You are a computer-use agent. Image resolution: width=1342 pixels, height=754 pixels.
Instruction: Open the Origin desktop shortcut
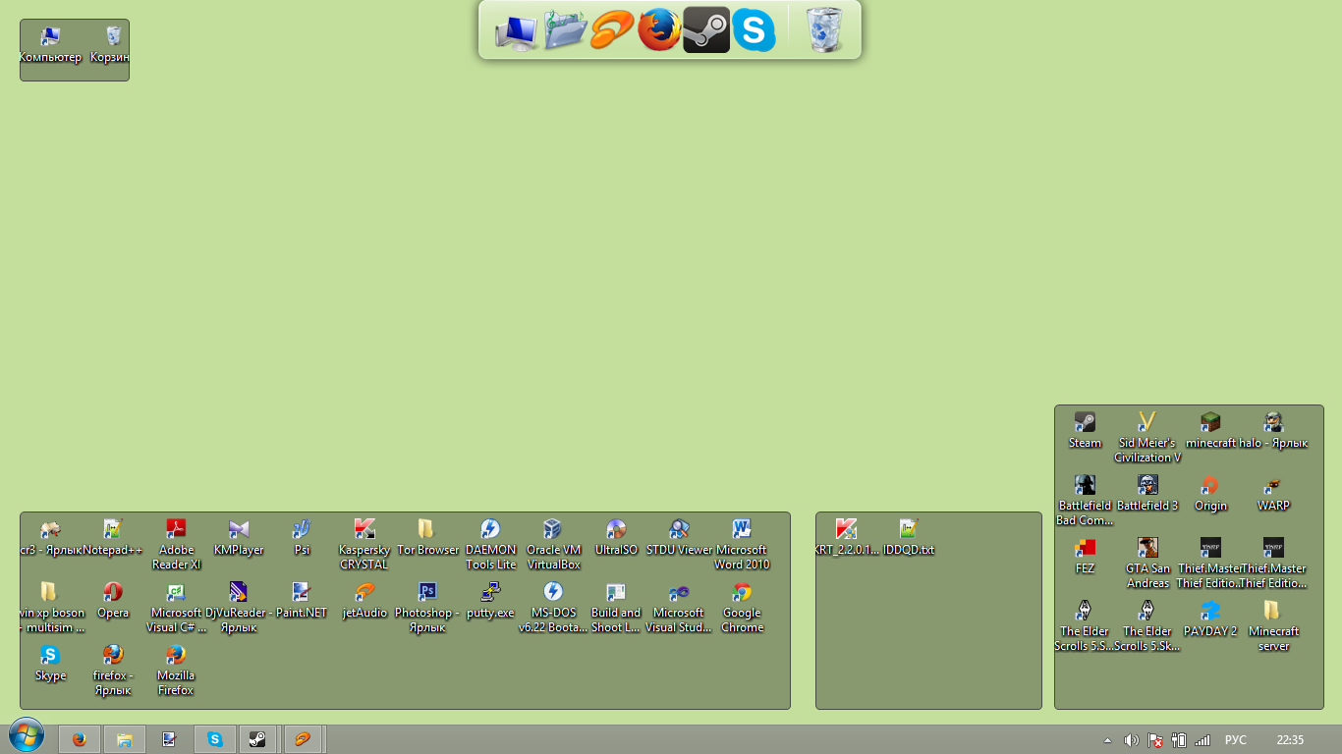(x=1210, y=494)
